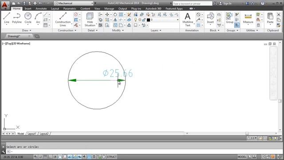Select the Mirror tool in Modify panel
The height and width of the screenshot is (160, 284).
[x=115, y=20]
